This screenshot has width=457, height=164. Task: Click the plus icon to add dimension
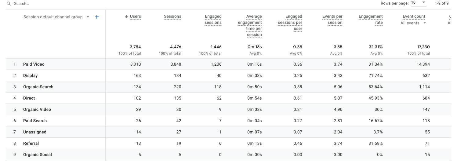[x=97, y=17]
